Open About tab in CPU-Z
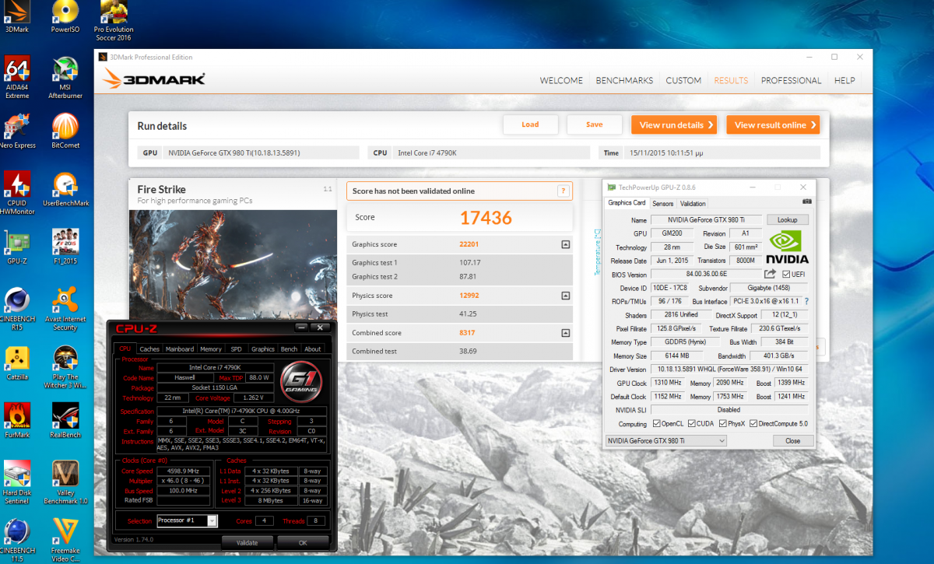934x564 pixels. pos(313,349)
